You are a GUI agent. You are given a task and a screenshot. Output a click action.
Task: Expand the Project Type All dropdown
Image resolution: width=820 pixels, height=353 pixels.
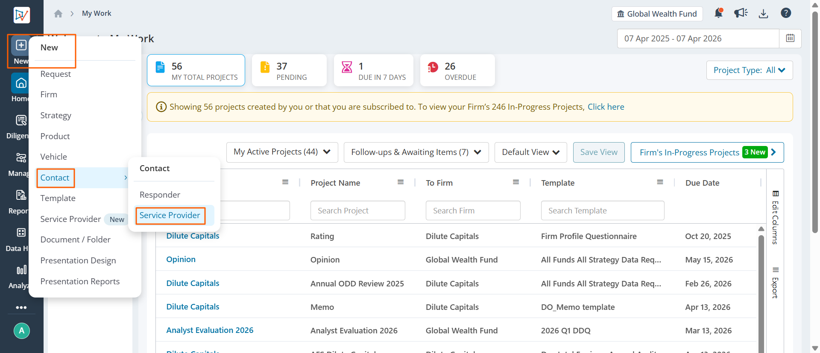tap(750, 70)
